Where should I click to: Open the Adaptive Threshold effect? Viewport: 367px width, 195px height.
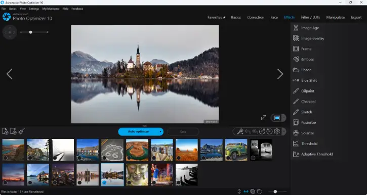coord(313,154)
